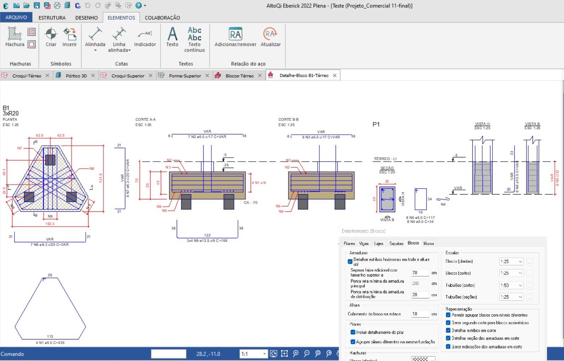Toggle Gerar segundo corte para blocos assimétricos
This screenshot has width=564, height=361.
[448, 322]
